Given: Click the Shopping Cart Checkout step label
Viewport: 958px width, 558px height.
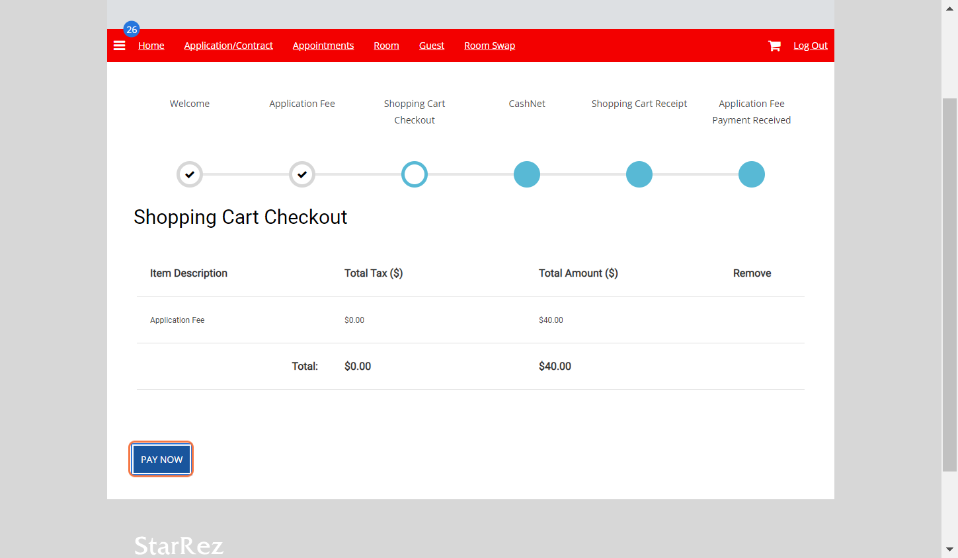Looking at the screenshot, I should pyautogui.click(x=415, y=112).
